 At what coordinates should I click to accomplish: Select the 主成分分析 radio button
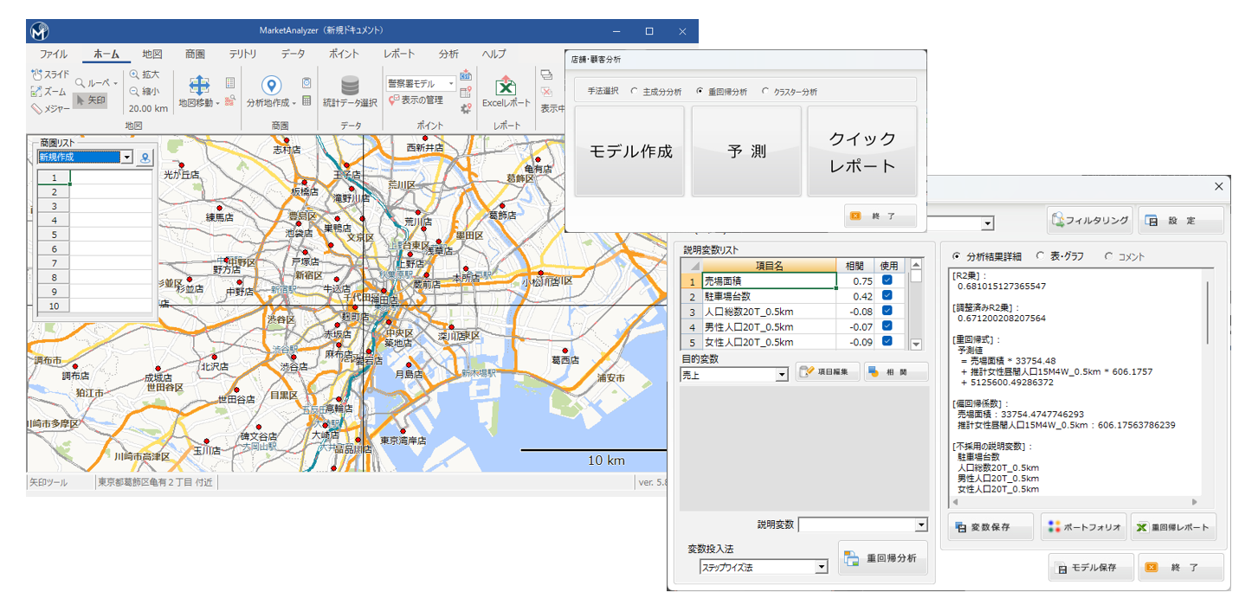coord(635,91)
